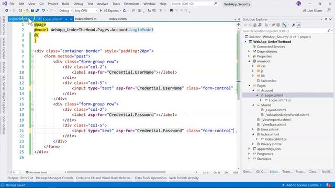The width and height of the screenshot is (335, 188).
Task: Open the Toolbox side tab
Action: (x=4, y=67)
